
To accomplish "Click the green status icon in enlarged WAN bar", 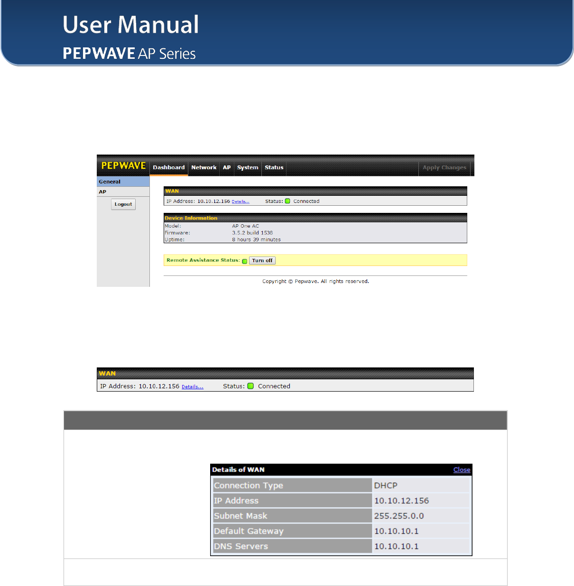I will [x=250, y=386].
